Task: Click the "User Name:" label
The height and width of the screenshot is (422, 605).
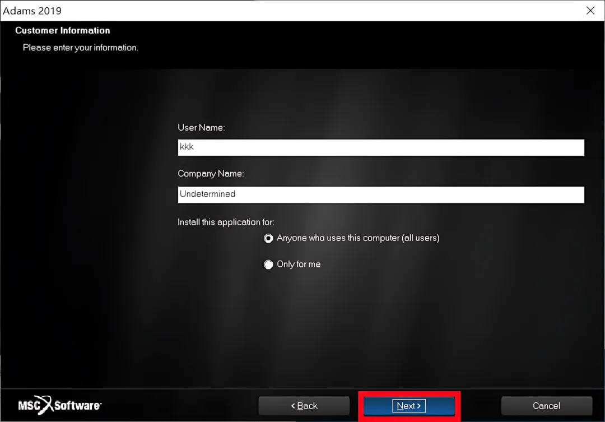Action: 201,128
